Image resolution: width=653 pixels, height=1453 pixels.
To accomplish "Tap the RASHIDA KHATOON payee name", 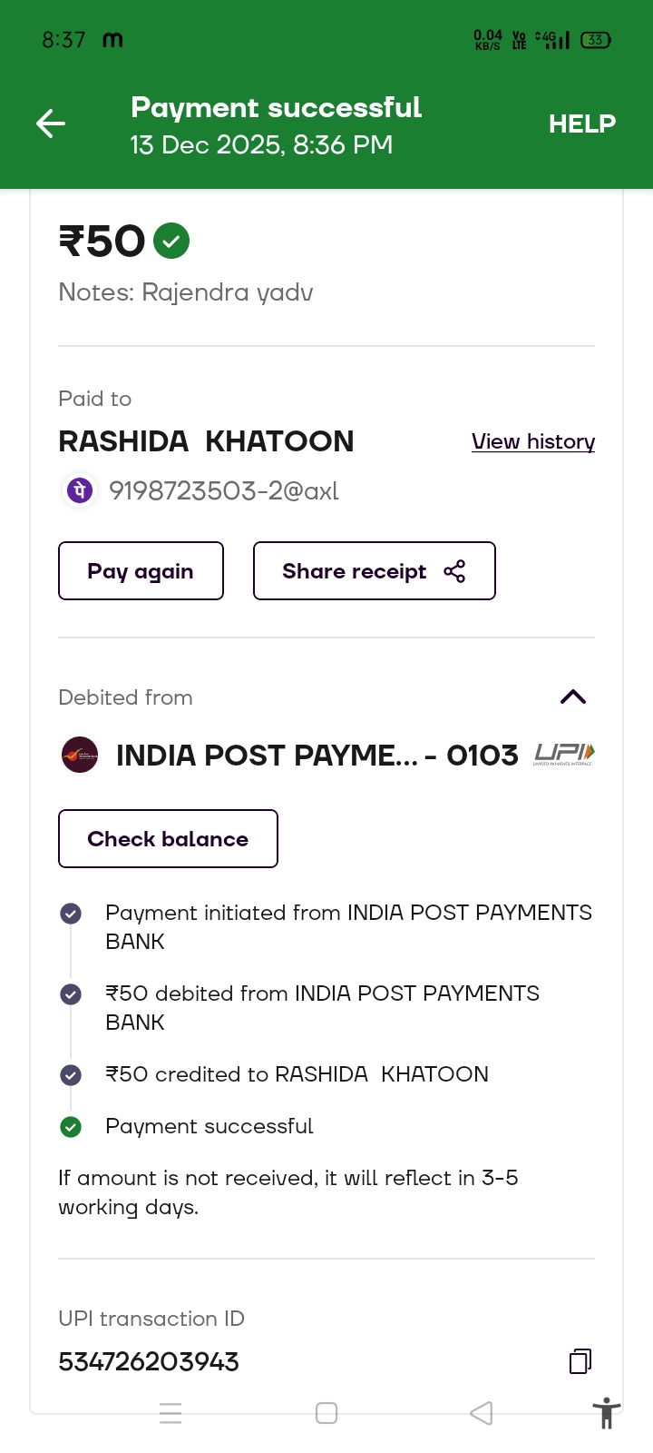I will (x=206, y=441).
